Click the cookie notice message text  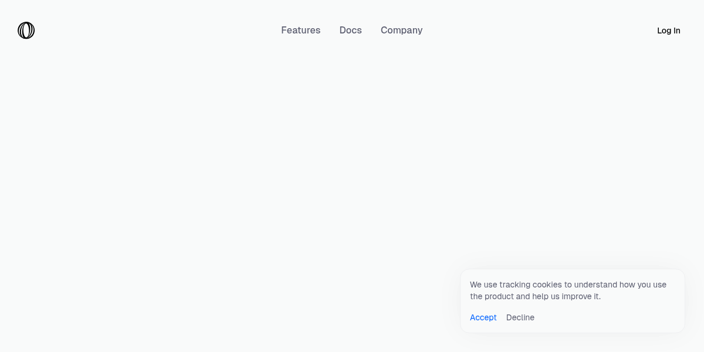[x=568, y=290]
